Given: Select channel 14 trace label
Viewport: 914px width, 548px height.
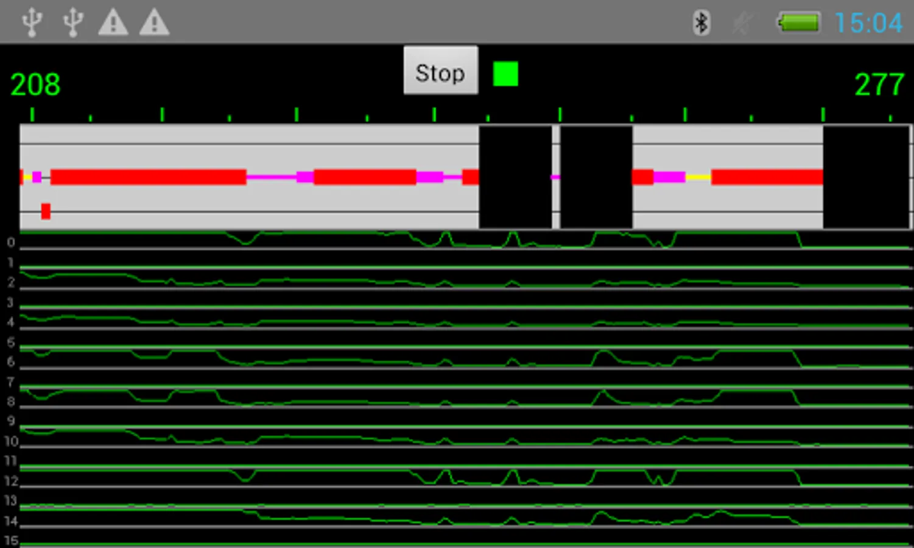Looking at the screenshot, I should tap(10, 521).
